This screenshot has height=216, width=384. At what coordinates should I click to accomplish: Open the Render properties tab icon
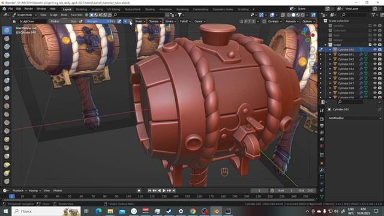(322, 119)
